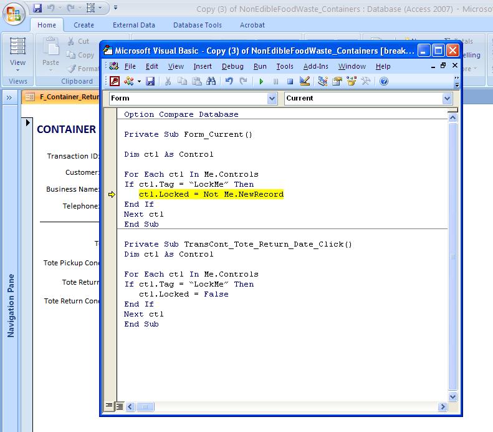This screenshot has width=493, height=432.
Task: Click the View Microsoft Access icon in VBA toolbar
Action: click(x=115, y=82)
